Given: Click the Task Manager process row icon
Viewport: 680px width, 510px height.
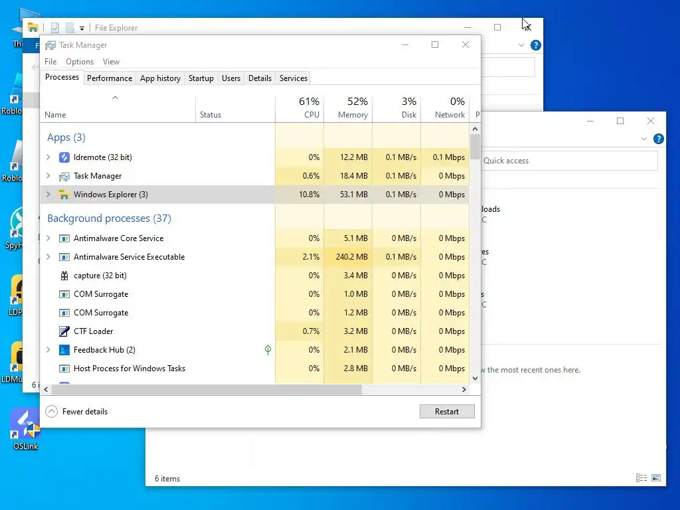Looking at the screenshot, I should coord(64,176).
